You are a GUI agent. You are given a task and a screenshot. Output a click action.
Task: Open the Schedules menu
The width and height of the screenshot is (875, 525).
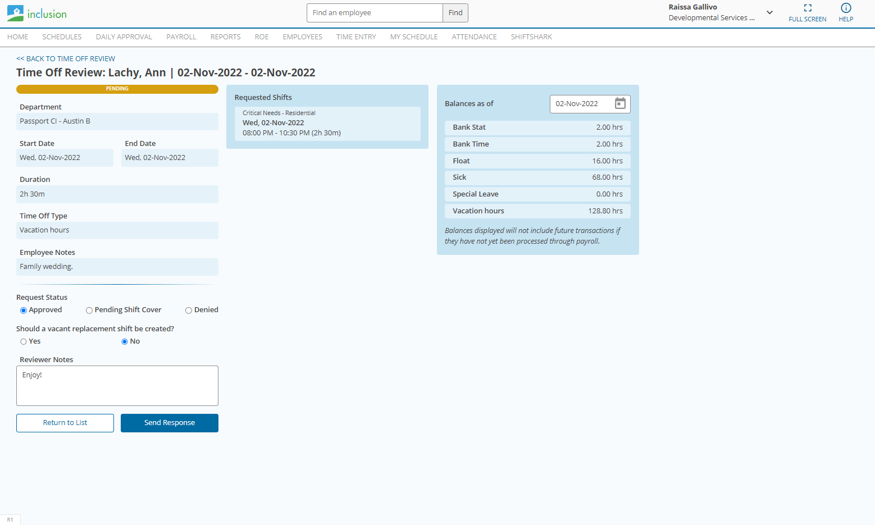coord(62,37)
